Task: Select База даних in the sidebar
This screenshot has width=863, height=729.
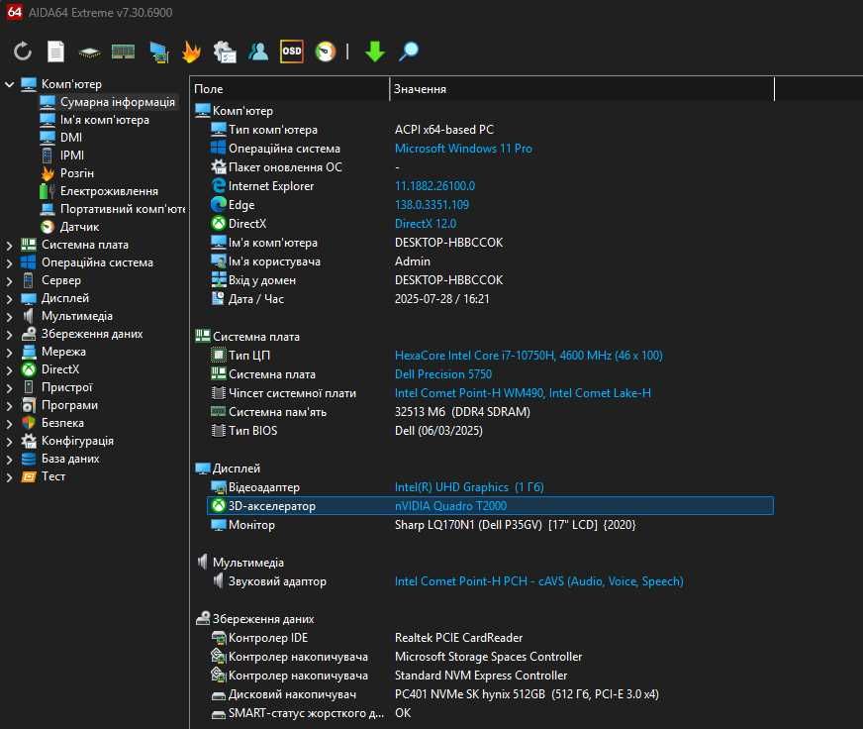Action: point(60,459)
